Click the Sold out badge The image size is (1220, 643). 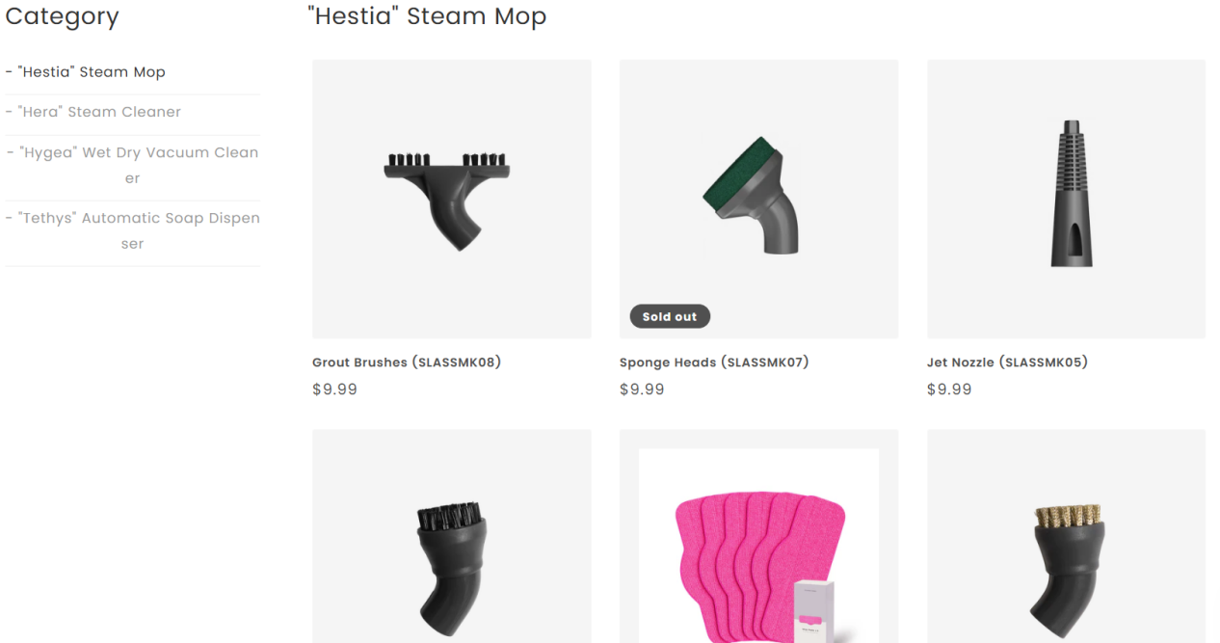click(x=670, y=316)
